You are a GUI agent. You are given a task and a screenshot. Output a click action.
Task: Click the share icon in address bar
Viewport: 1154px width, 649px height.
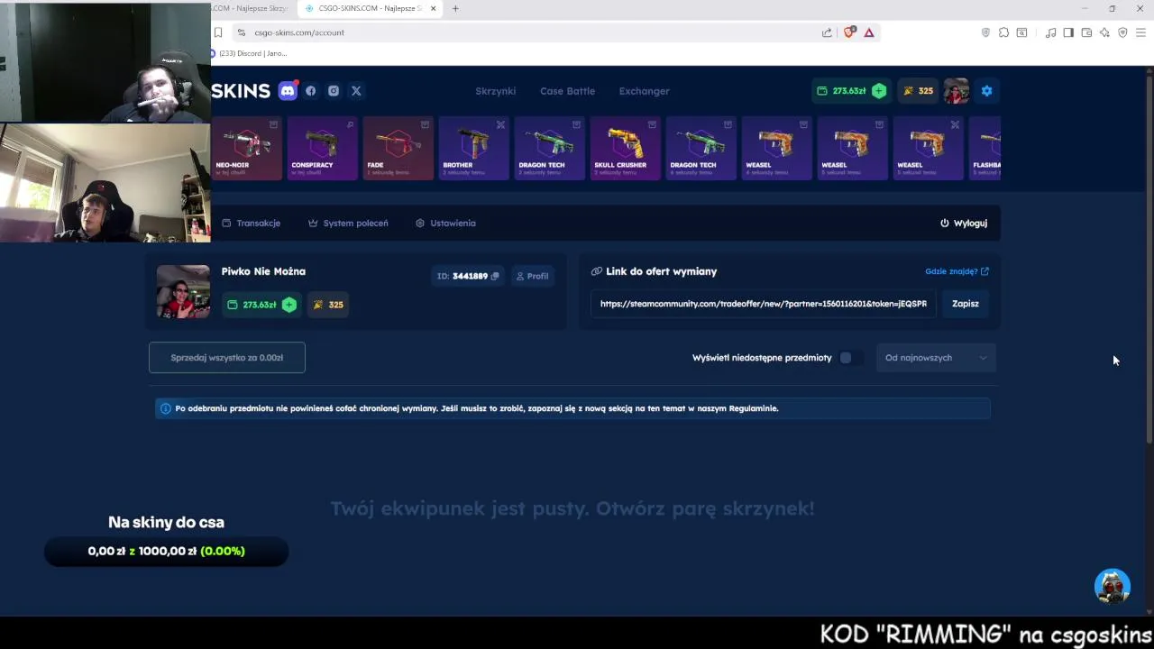pyautogui.click(x=827, y=32)
